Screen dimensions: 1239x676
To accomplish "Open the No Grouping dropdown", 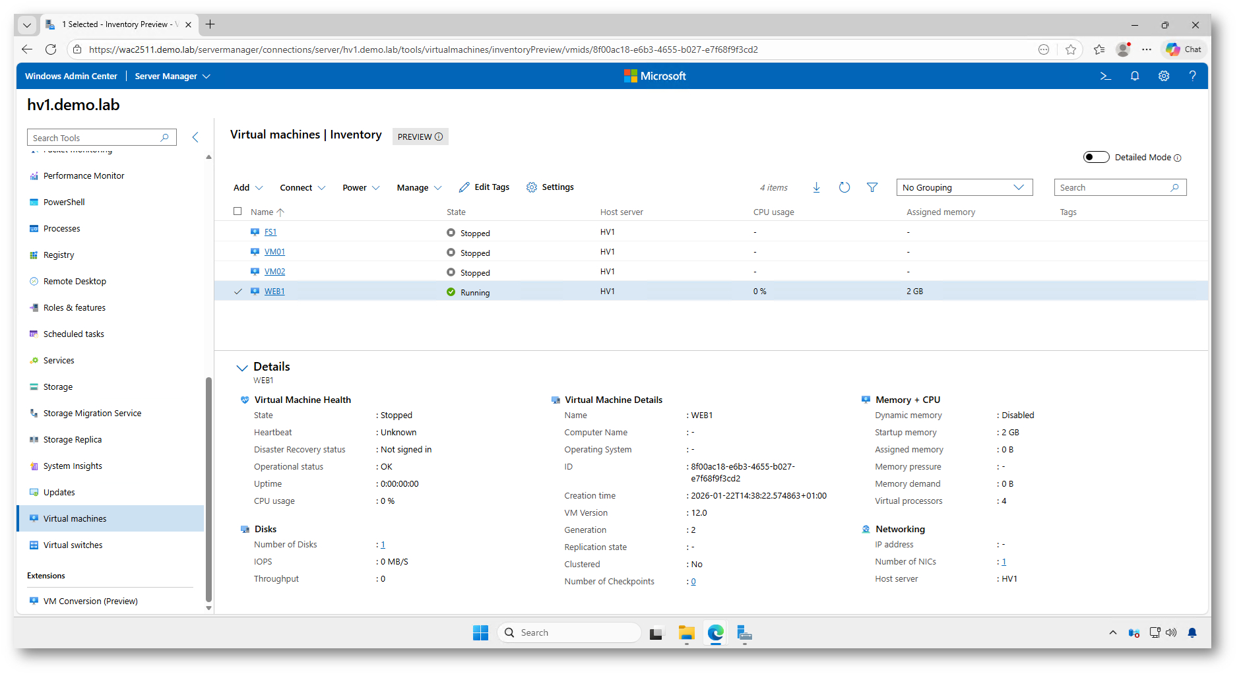I will coord(964,188).
